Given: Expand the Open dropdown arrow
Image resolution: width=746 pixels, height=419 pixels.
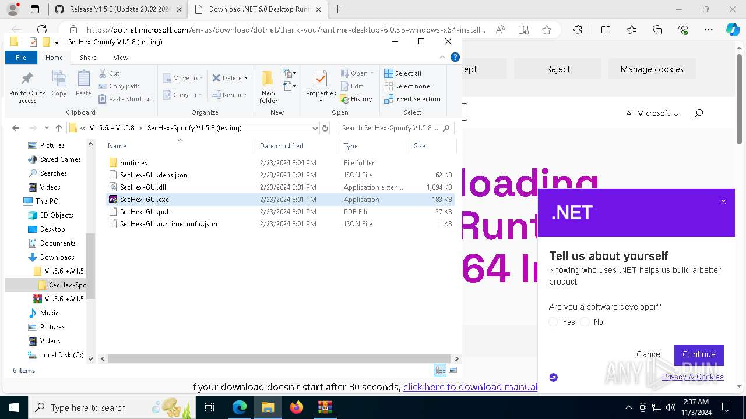Looking at the screenshot, I should point(372,73).
